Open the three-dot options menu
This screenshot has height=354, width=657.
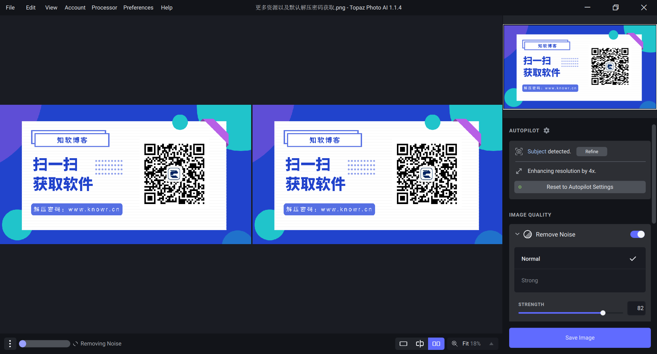(10, 343)
